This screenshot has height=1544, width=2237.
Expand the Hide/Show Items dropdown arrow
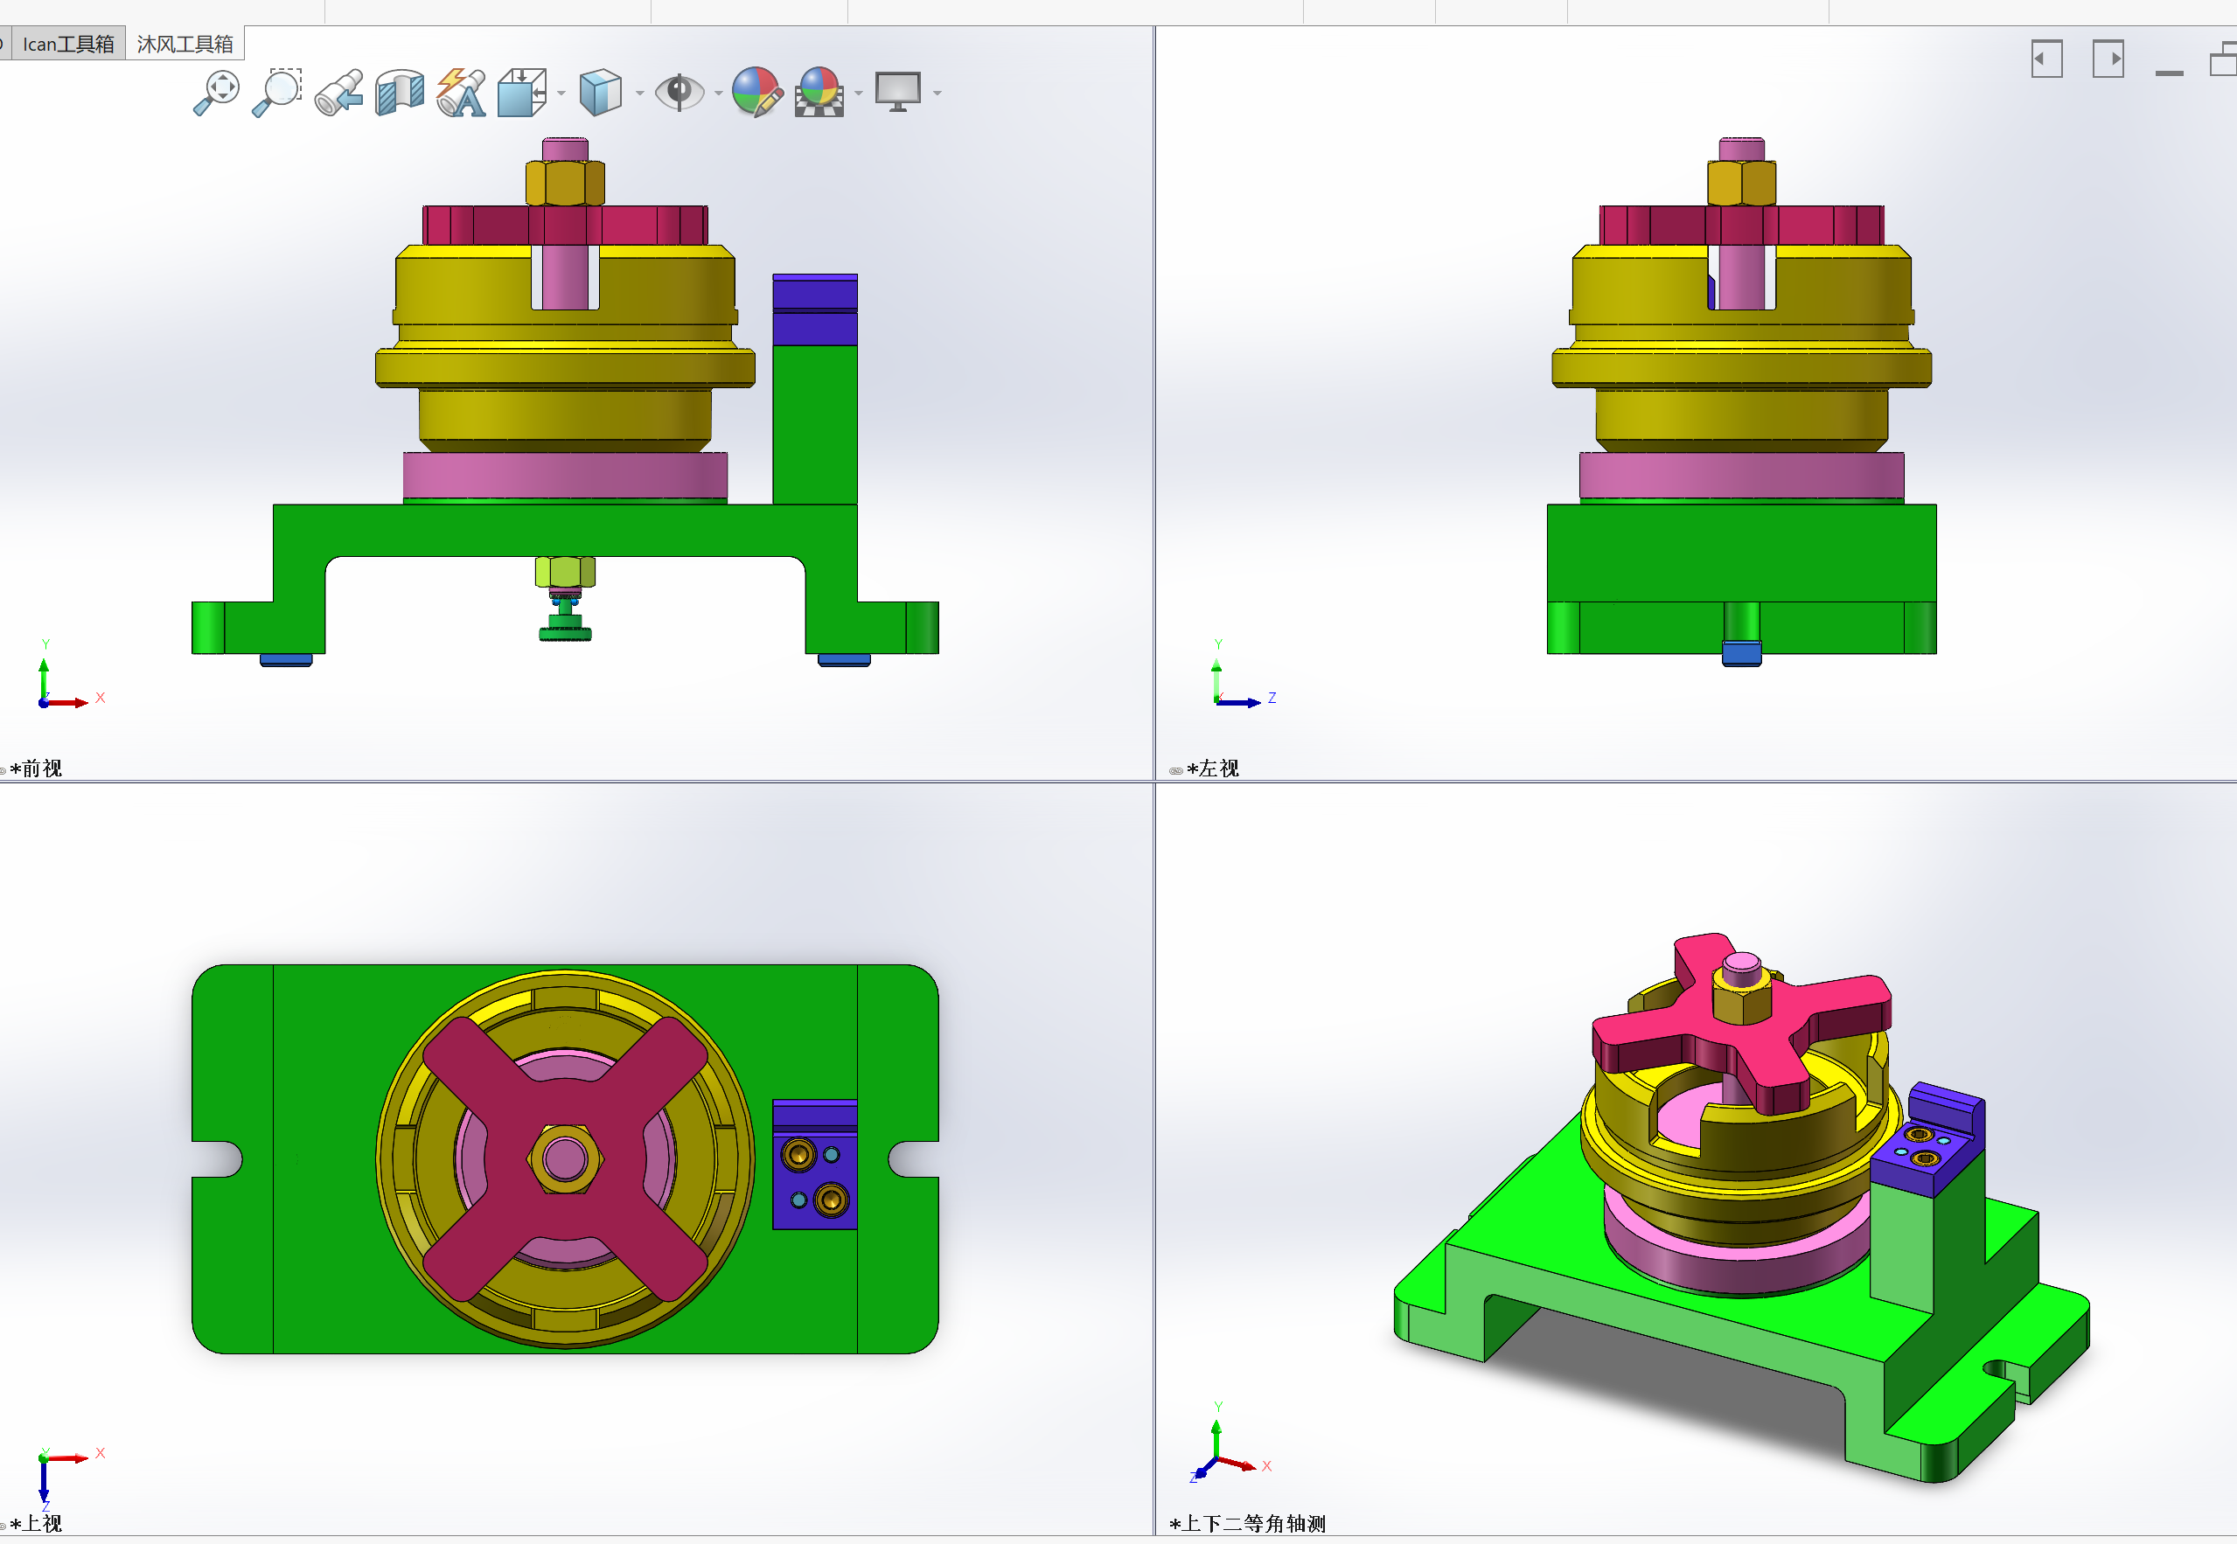click(718, 94)
